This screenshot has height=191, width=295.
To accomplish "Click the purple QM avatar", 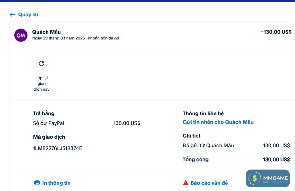I will [x=21, y=35].
